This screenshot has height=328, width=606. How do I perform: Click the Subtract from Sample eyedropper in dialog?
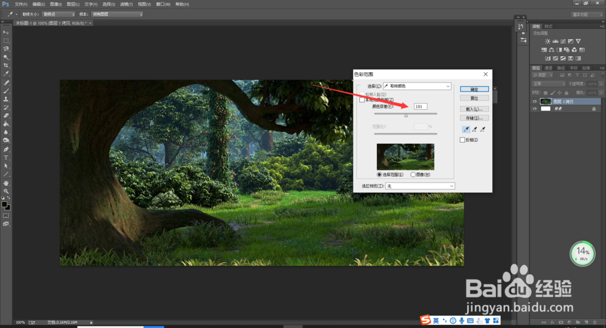483,130
